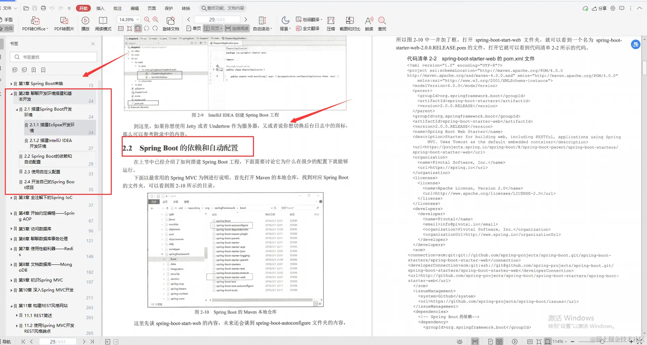This screenshot has width=647, height=345.
Task: Start PDF转图片 image export
Action: (64, 23)
